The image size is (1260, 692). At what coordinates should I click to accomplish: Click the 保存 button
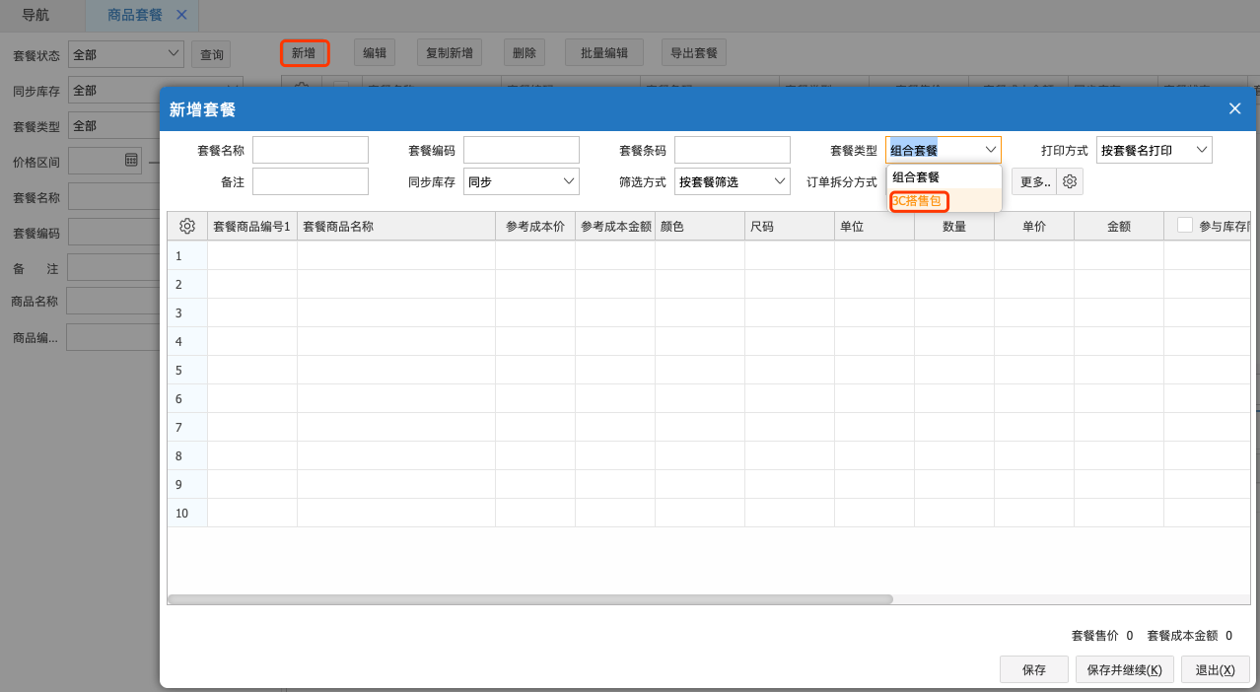[x=1034, y=669]
